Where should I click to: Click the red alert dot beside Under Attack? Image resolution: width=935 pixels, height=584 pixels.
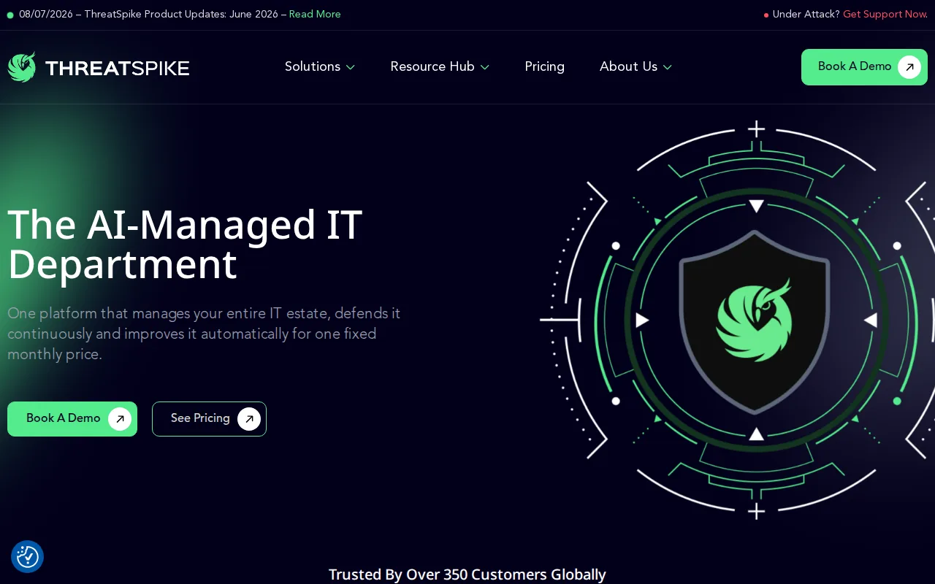[x=766, y=15]
